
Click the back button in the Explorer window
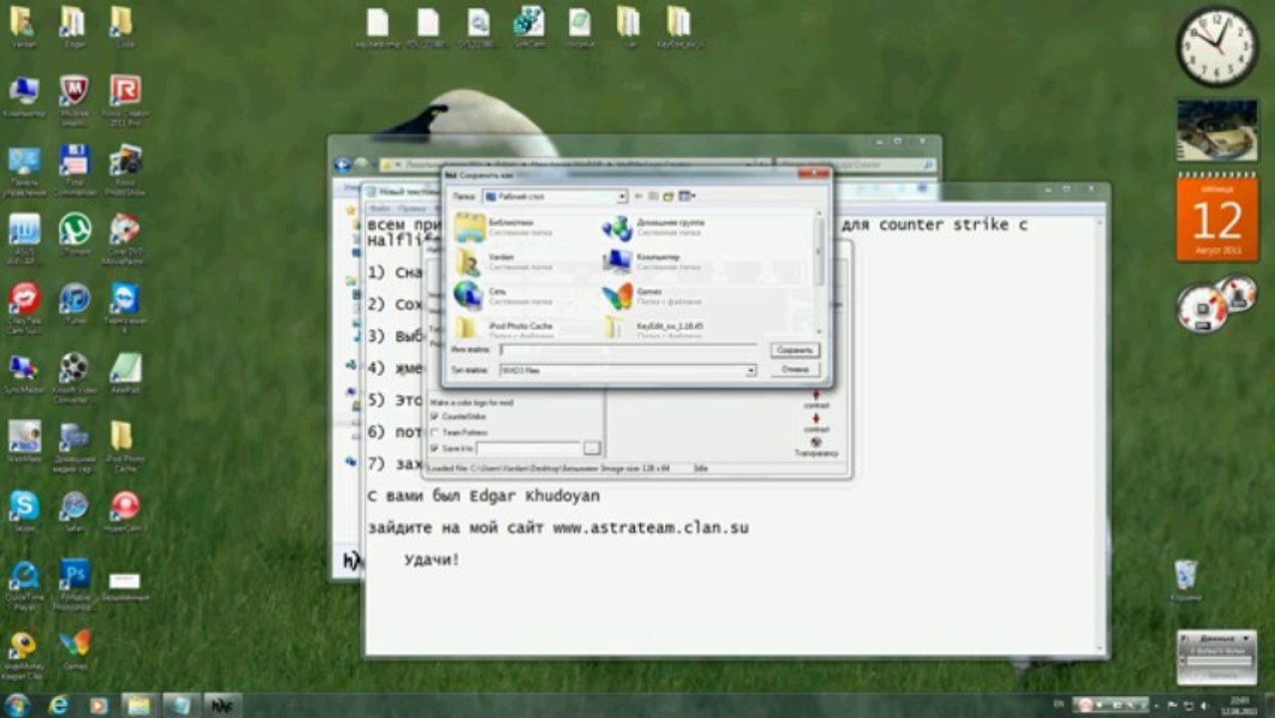coord(343,165)
